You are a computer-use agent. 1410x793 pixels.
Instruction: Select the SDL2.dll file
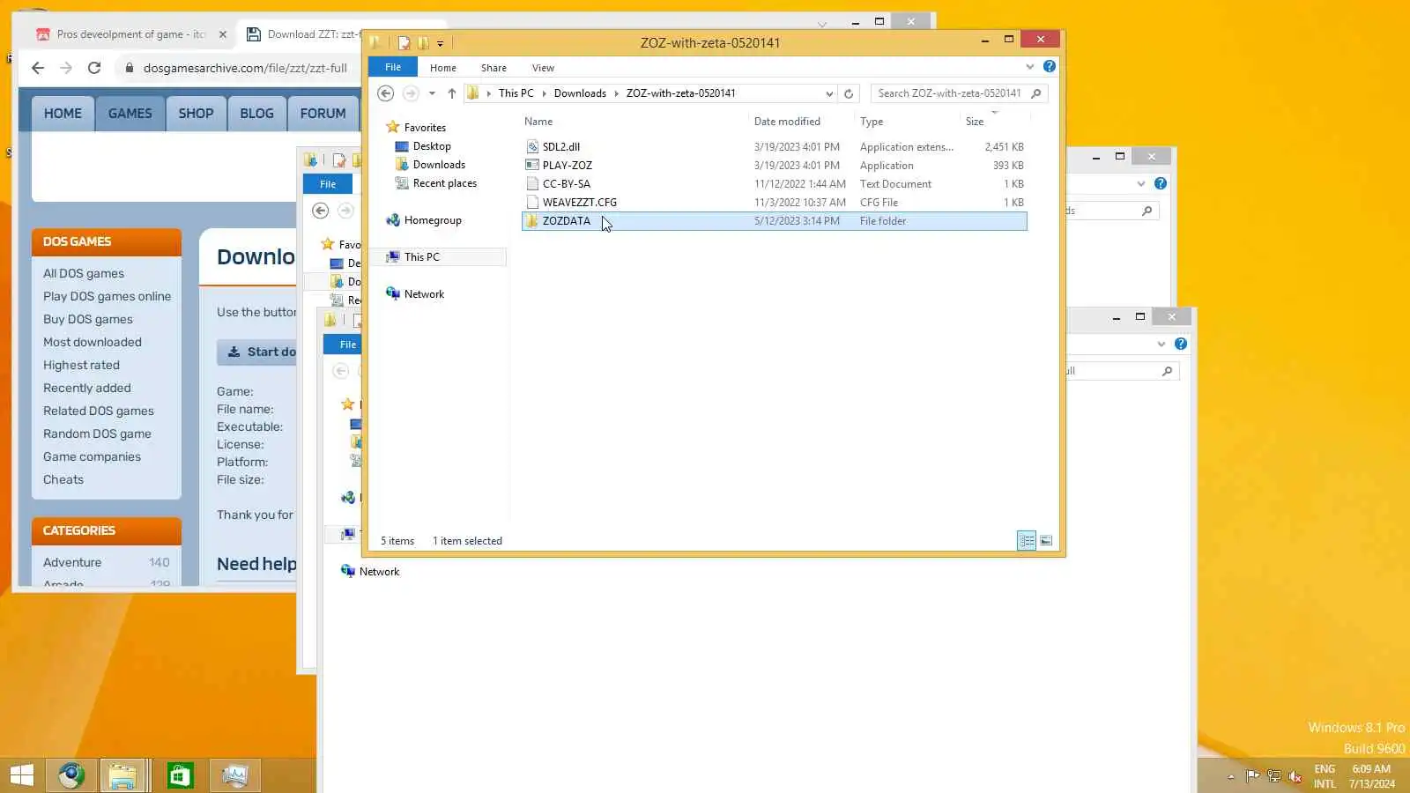774,147
